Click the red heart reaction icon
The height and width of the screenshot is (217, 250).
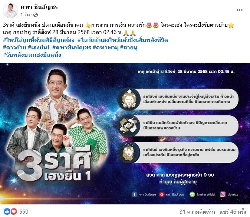14,211
